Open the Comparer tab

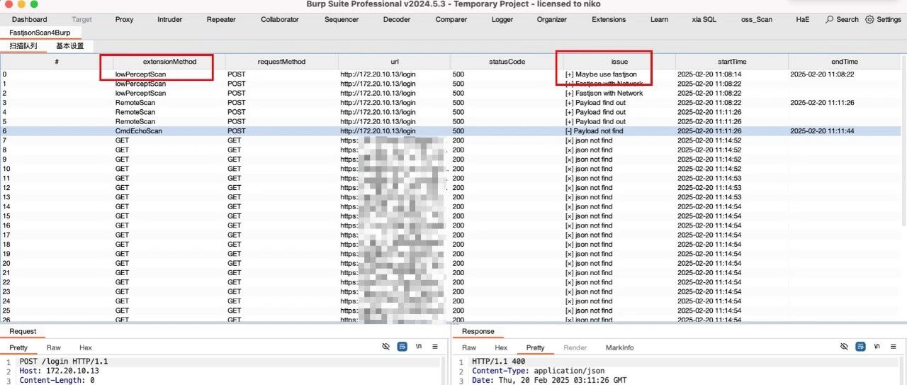(x=451, y=20)
